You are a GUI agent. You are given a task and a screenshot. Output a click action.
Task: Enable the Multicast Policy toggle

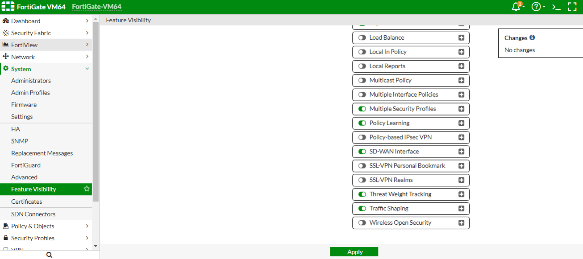[x=362, y=81]
